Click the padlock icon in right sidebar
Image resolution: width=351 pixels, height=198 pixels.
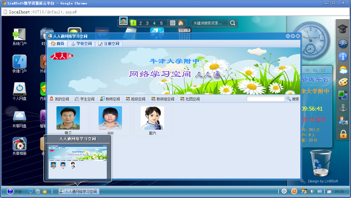tap(343, 134)
